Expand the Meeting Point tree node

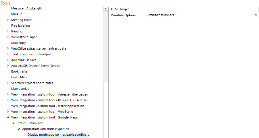8,20
